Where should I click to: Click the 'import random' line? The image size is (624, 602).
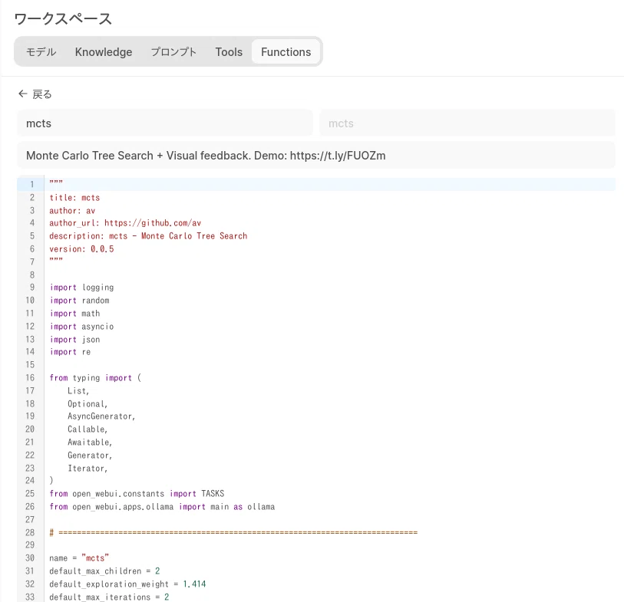click(79, 301)
